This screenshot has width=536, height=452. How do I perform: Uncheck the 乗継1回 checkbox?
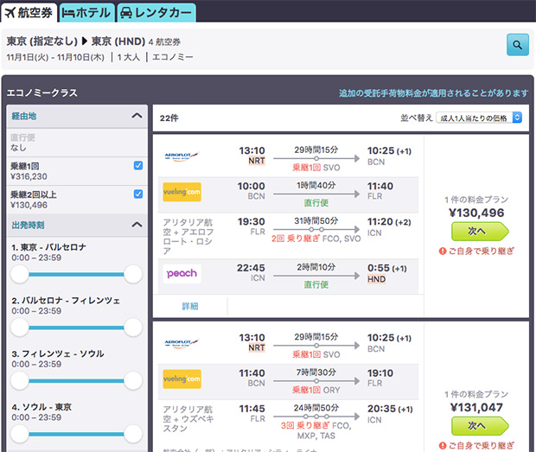(x=138, y=166)
